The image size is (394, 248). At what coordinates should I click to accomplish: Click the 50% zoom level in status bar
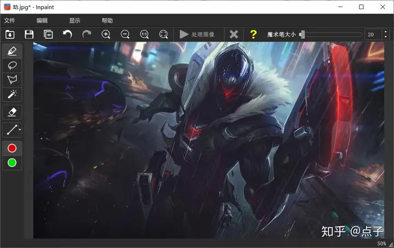click(x=381, y=244)
